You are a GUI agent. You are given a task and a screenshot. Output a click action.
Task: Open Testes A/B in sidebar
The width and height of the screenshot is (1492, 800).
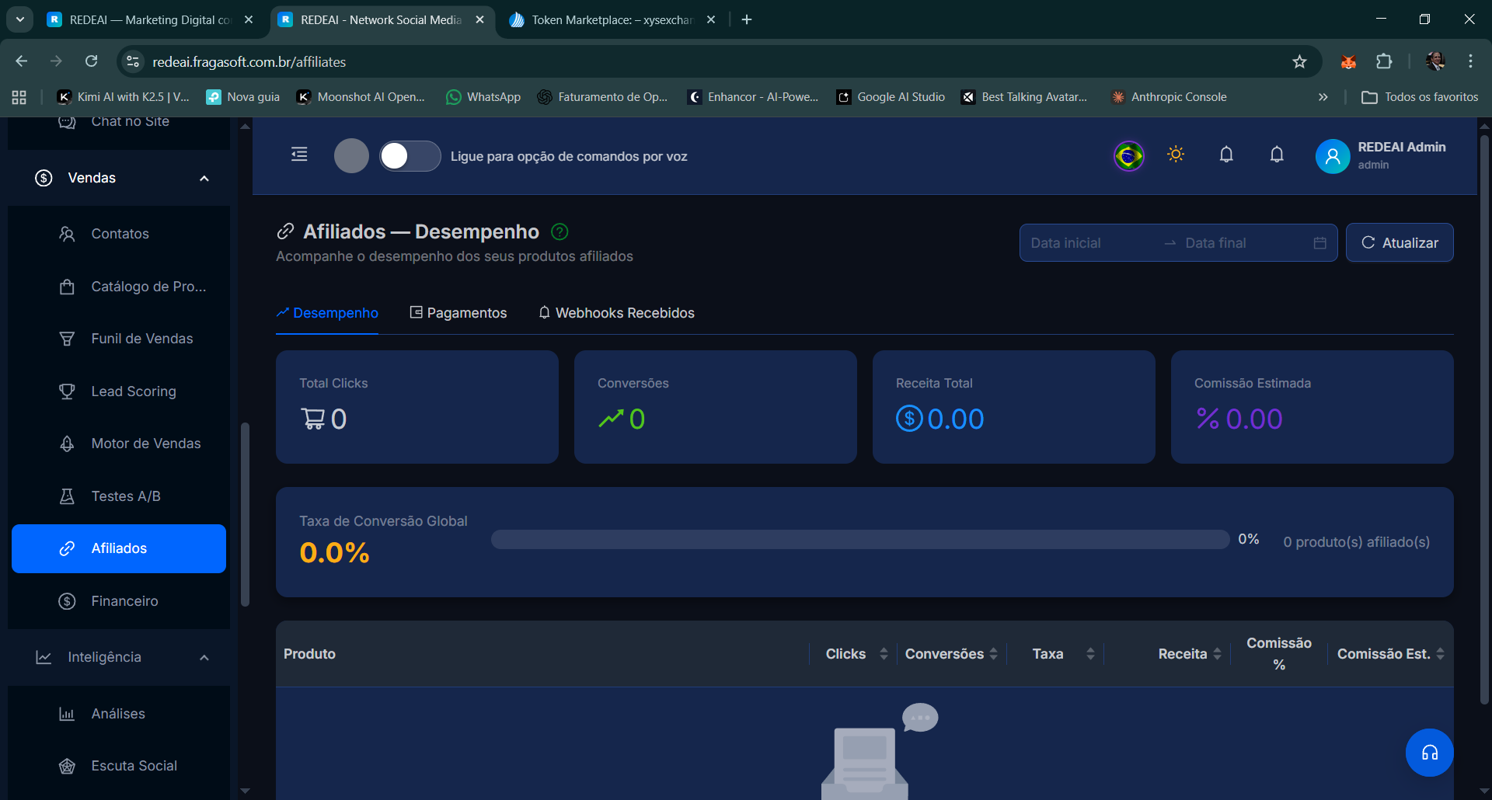(x=119, y=496)
